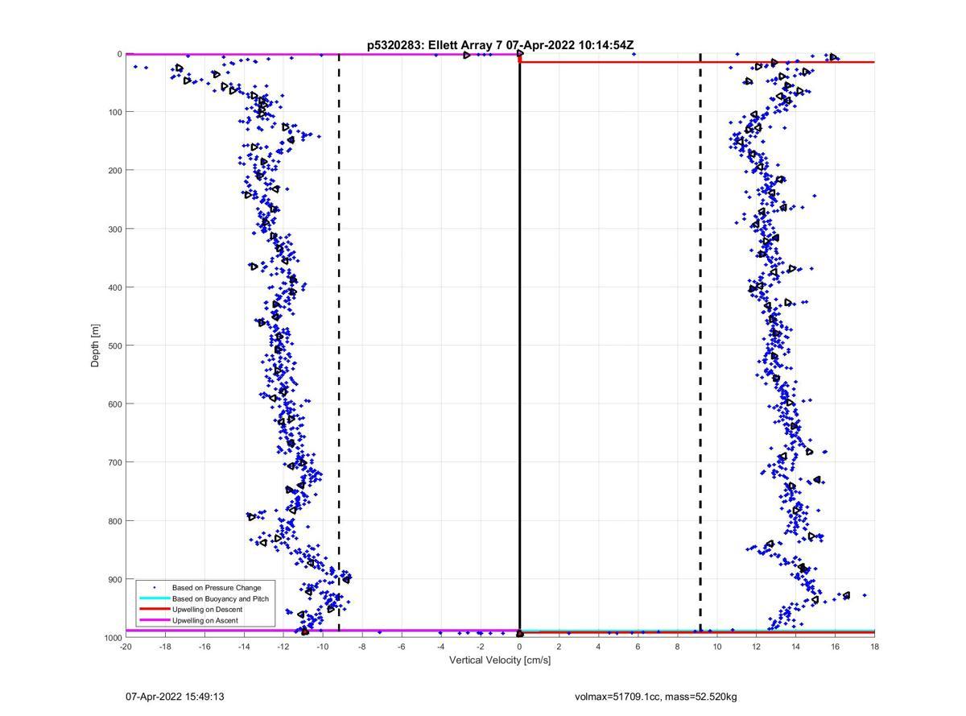Click the -6 velocity tick label

click(402, 646)
